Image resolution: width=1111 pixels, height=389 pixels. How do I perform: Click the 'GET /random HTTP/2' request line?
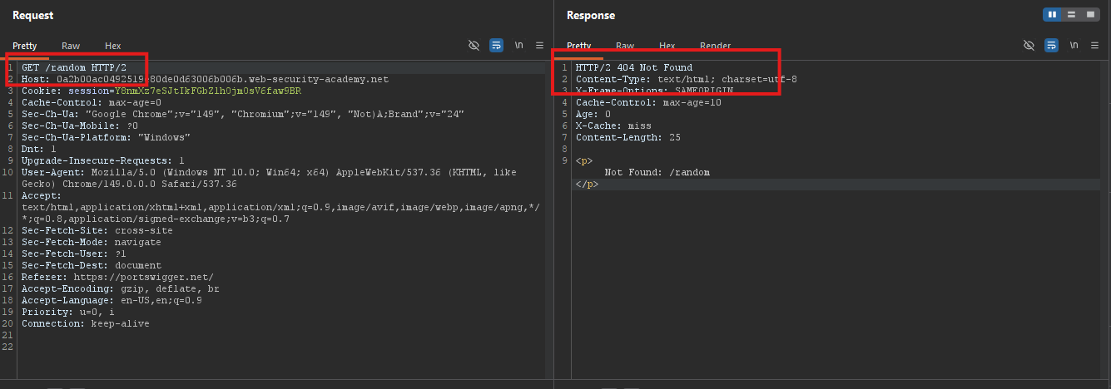[74, 67]
